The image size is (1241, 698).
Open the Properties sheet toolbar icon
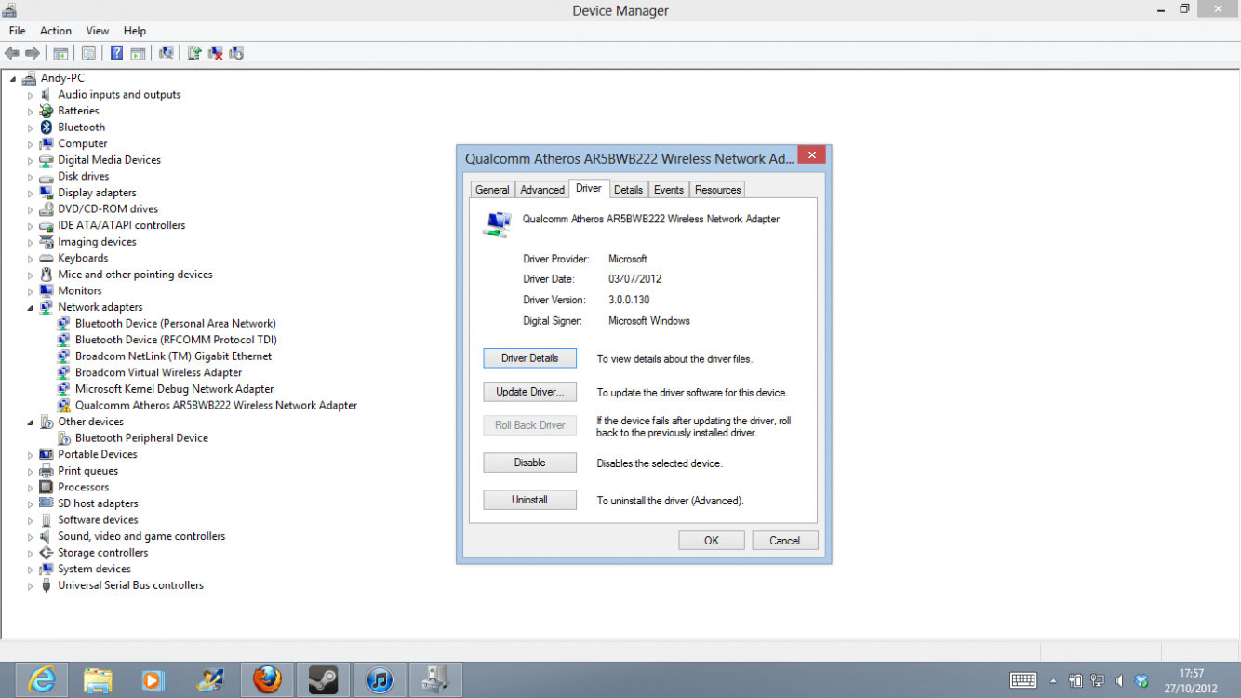click(88, 53)
